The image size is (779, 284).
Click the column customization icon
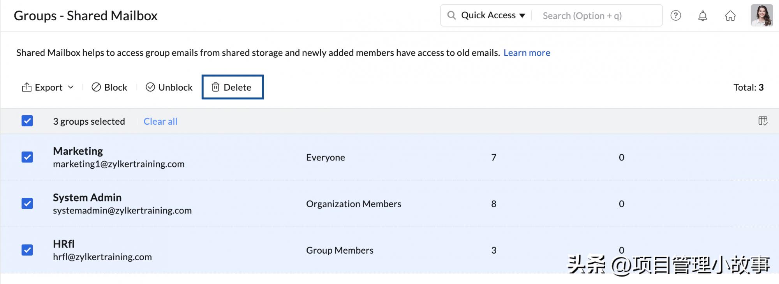point(763,121)
